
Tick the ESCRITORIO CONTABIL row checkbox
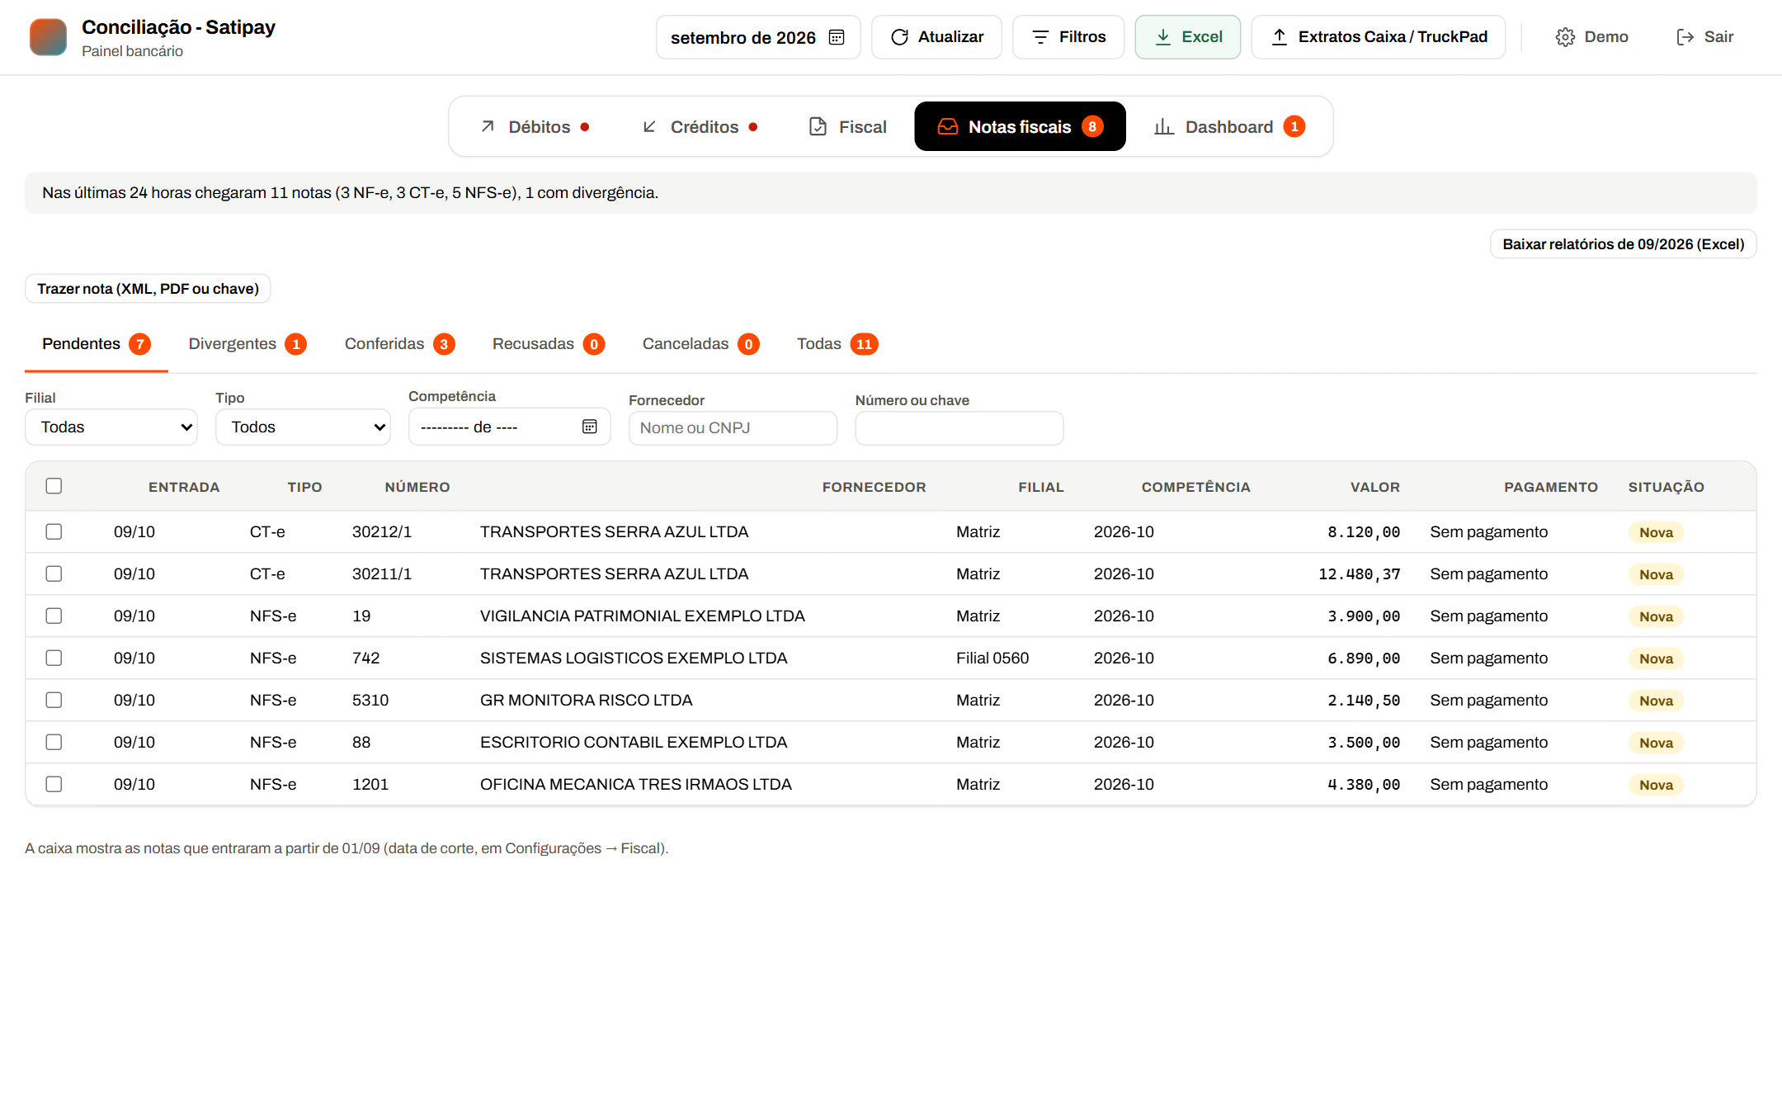(54, 742)
